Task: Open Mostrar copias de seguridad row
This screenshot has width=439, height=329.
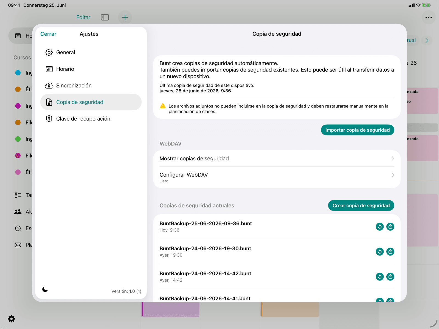Action: 277,158
